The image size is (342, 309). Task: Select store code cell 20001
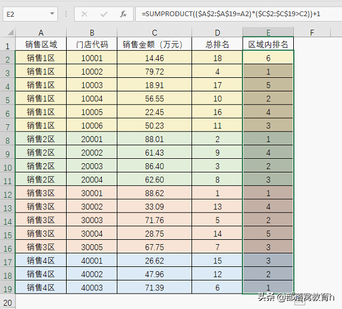[x=92, y=139]
